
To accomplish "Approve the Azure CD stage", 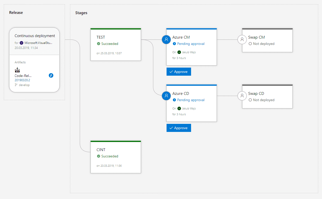I will tap(179, 128).
